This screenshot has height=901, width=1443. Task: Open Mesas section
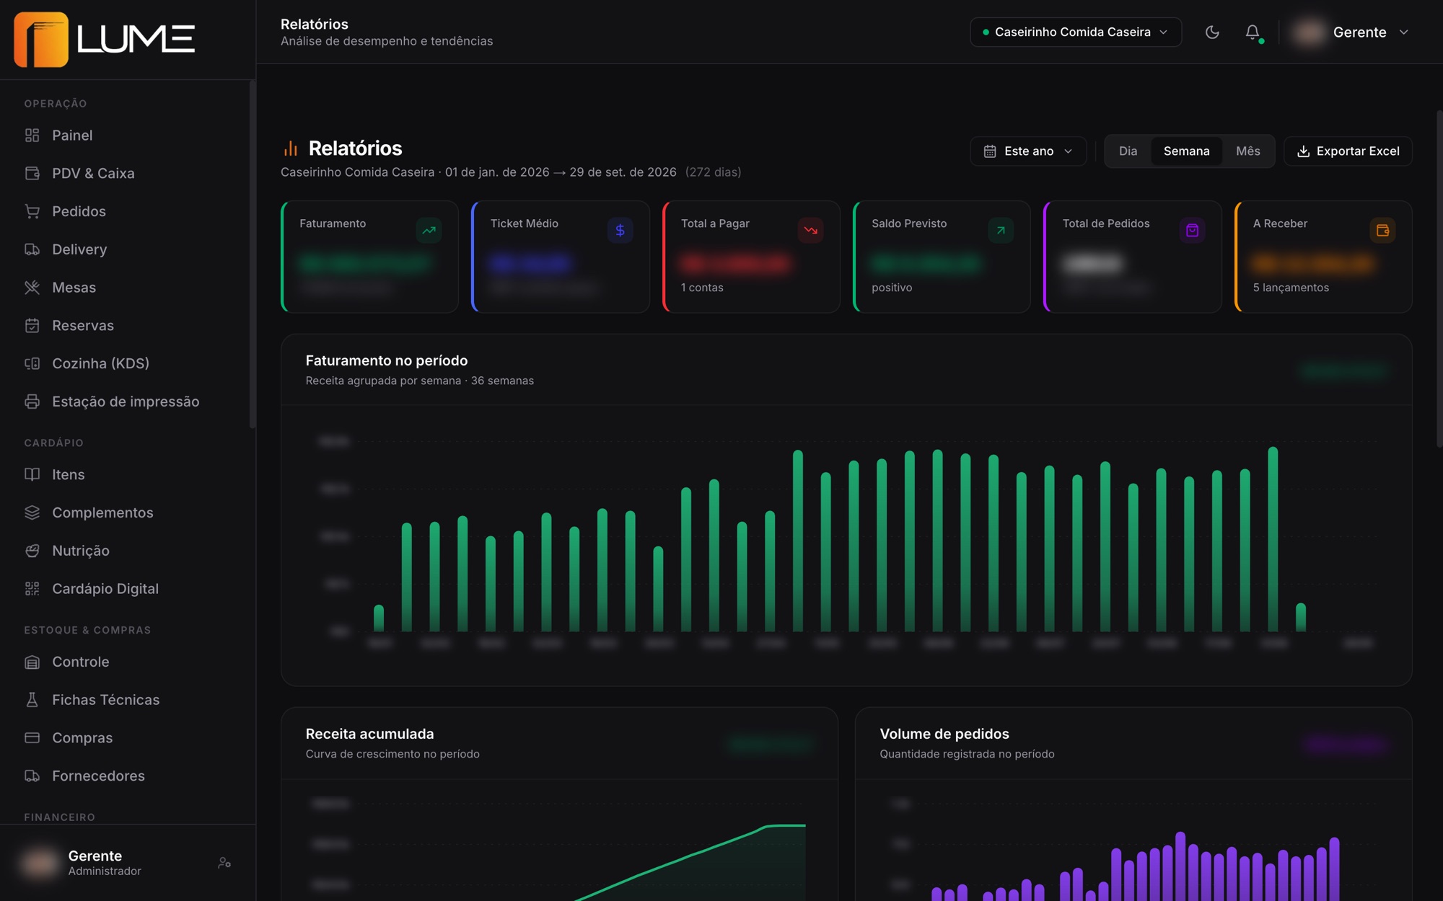tap(74, 288)
